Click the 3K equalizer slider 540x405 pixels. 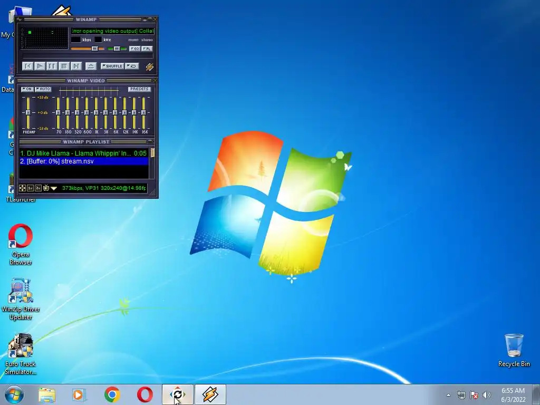(x=105, y=113)
